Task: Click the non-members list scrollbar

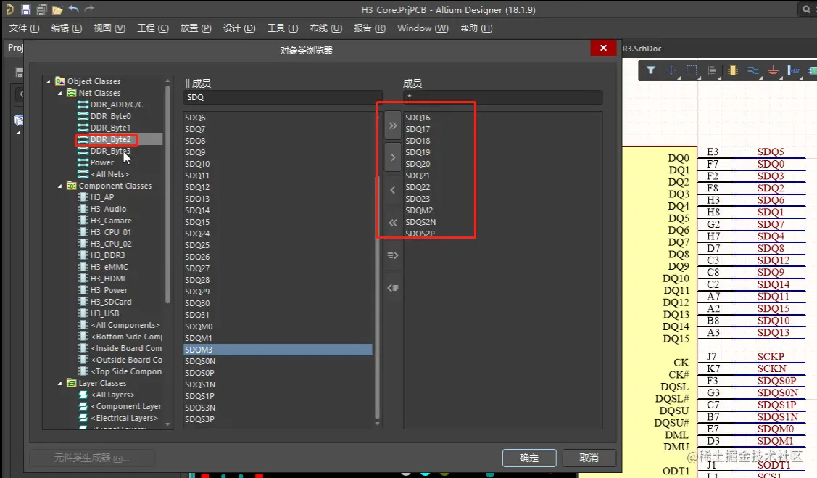Action: [377, 297]
